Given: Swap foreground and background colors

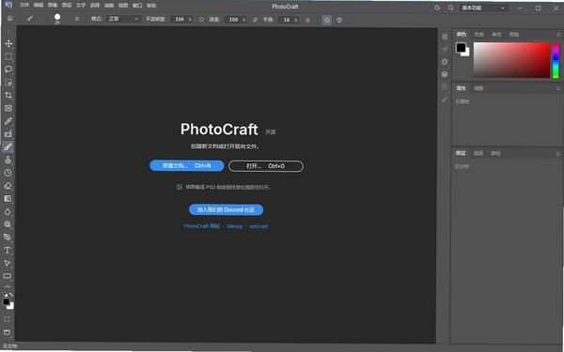Looking at the screenshot, I should pyautogui.click(x=10, y=294).
